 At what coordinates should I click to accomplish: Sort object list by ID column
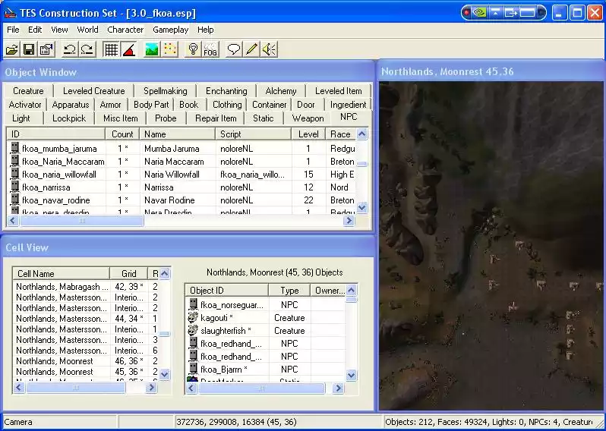pos(55,134)
